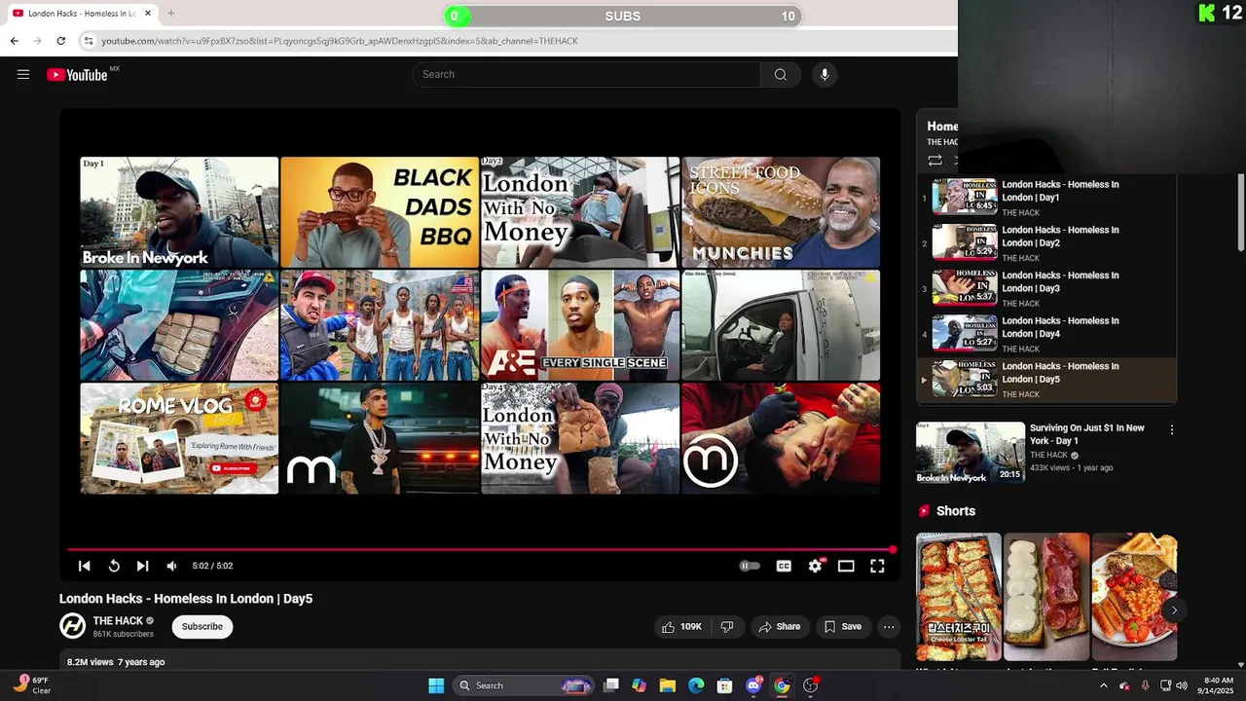Open volume control in system tray
Screen dimensions: 1246x701
coord(1182,685)
